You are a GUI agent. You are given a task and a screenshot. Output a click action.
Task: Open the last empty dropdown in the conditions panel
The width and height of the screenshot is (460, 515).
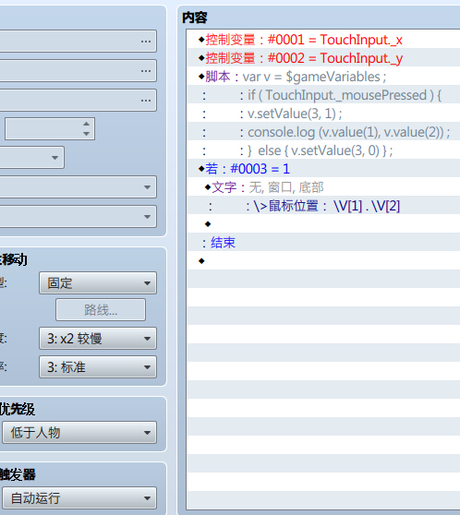pyautogui.click(x=78, y=217)
